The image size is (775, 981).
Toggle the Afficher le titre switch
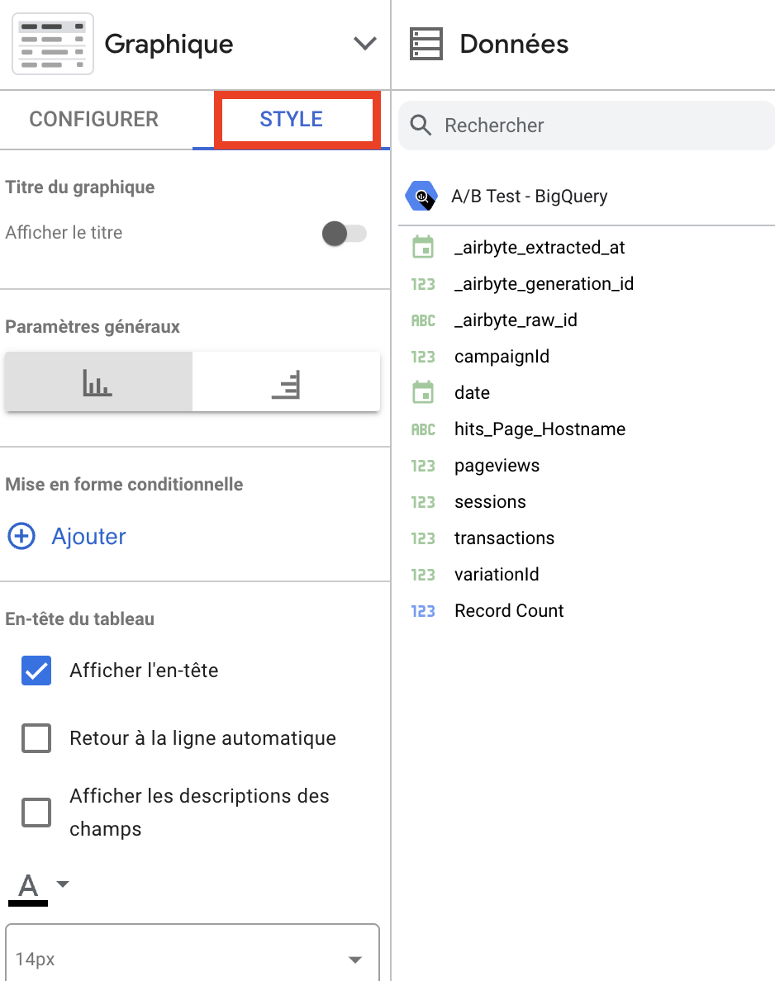pyautogui.click(x=345, y=234)
